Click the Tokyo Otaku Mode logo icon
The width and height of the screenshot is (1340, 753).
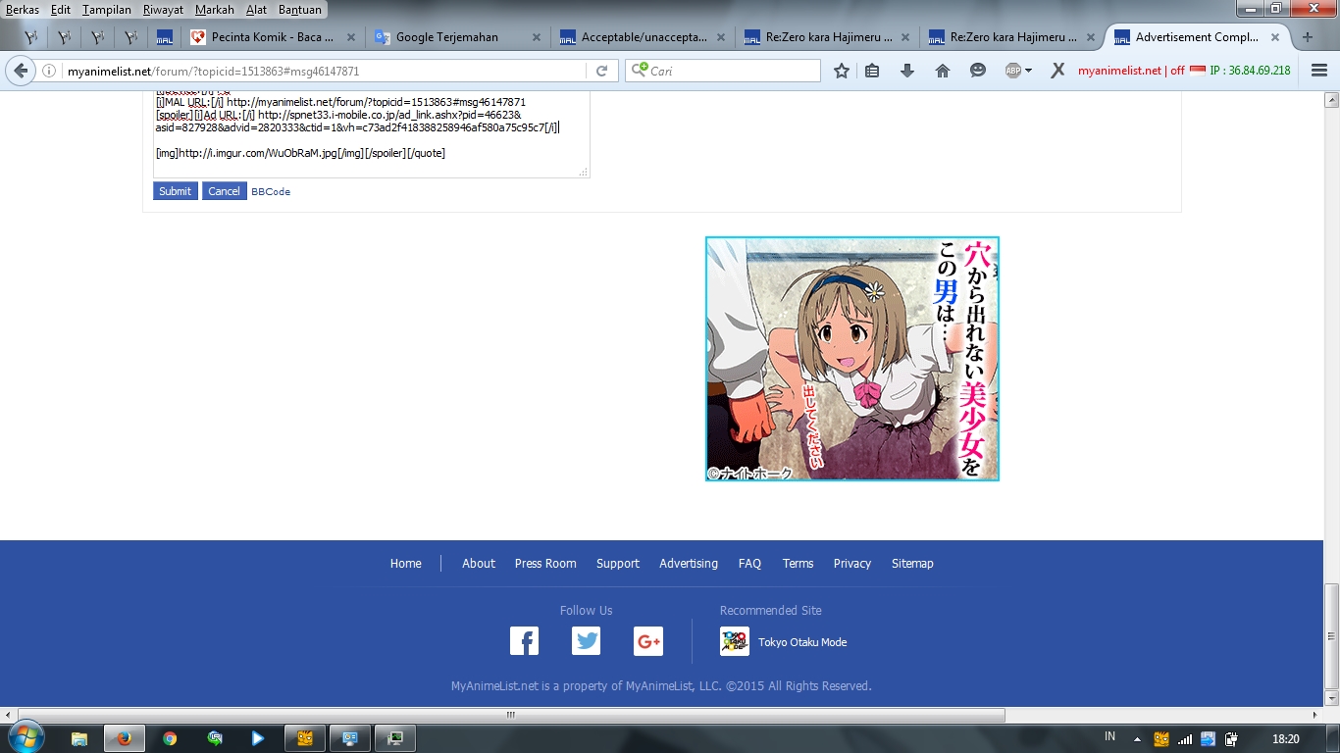735,641
